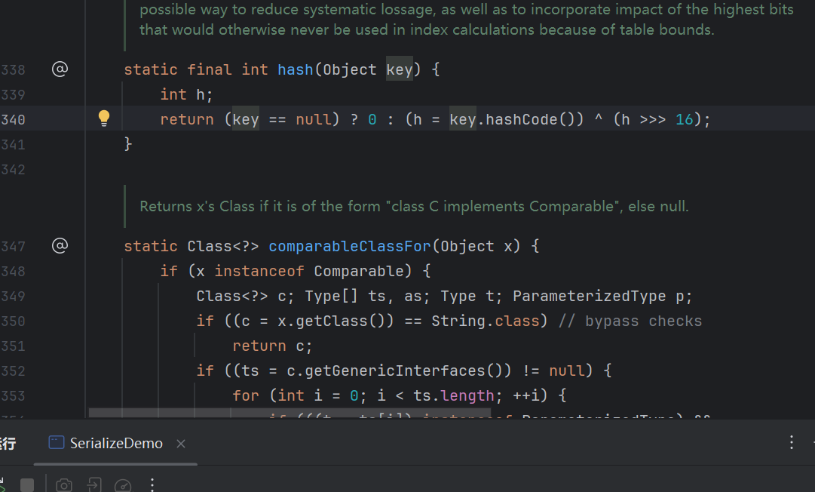The height and width of the screenshot is (492, 815).
Task: Open the yellow lightbulb quick-fix on line 340
Action: 104,118
